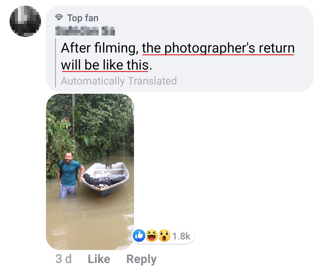Screen dimensions: 323x269
Task: Open the attached flood photo
Action: point(90,172)
